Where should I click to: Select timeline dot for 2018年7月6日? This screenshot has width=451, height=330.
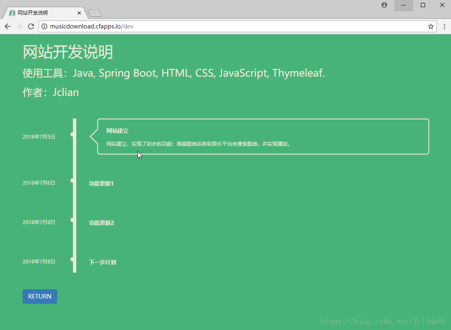(x=72, y=180)
